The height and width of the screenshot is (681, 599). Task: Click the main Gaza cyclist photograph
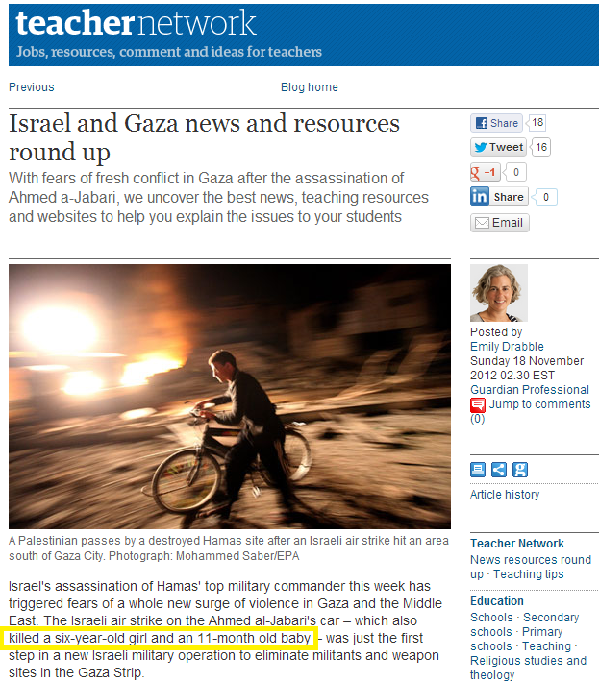[230, 397]
